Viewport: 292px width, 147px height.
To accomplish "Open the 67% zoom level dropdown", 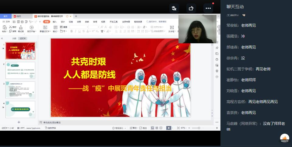I will [184, 128].
